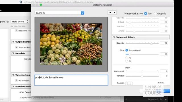Viewport: 182px width, 102px height.
Task: Select the Text watermark style
Action: pyautogui.click(x=145, y=14)
